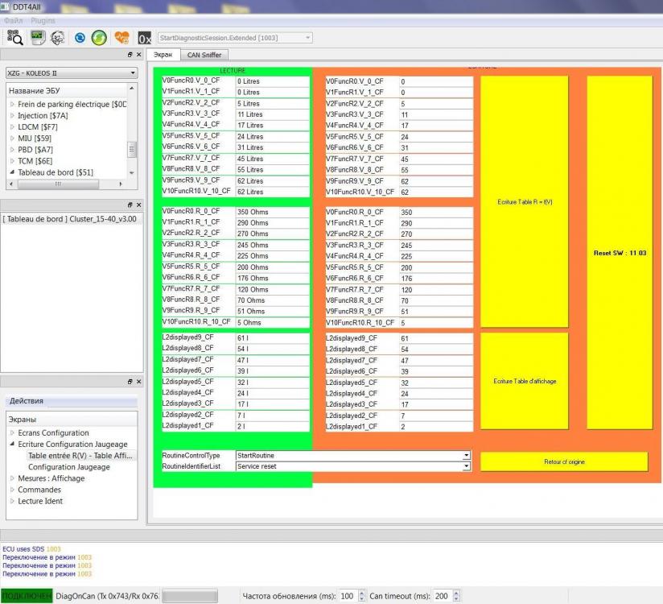
Task: Select the MIU [$59] ECU row
Action: [35, 138]
